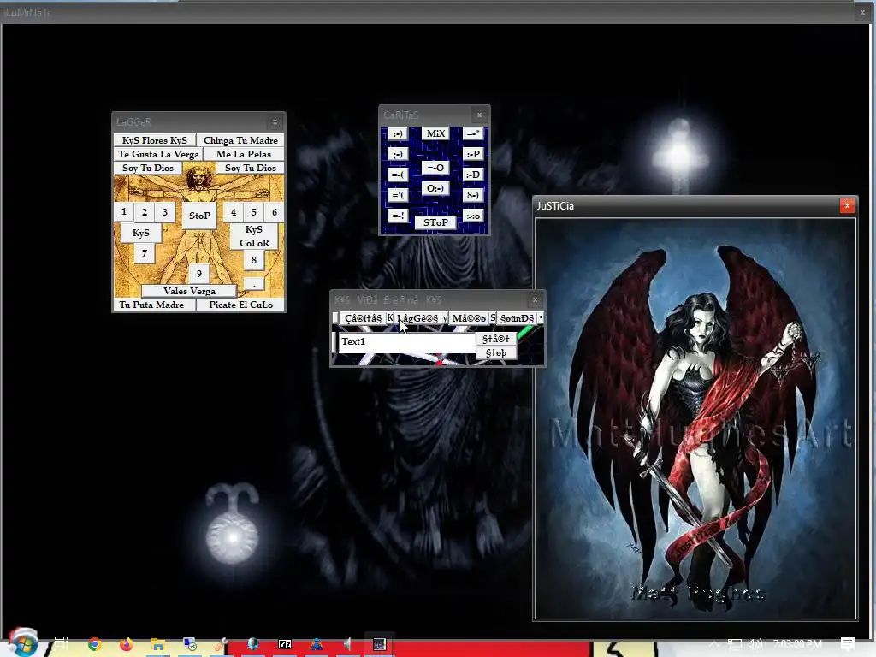
Task: Click the Me La Pelas button
Action: tap(244, 154)
